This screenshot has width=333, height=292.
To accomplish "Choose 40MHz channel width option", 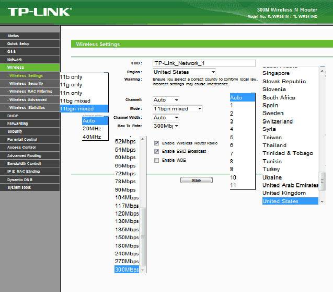I will (91, 137).
